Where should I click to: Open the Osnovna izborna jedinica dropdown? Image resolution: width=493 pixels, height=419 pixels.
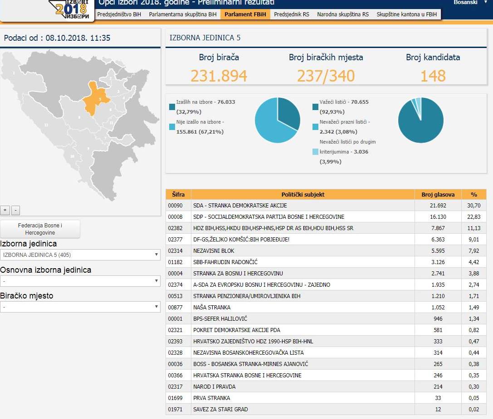tap(80, 281)
